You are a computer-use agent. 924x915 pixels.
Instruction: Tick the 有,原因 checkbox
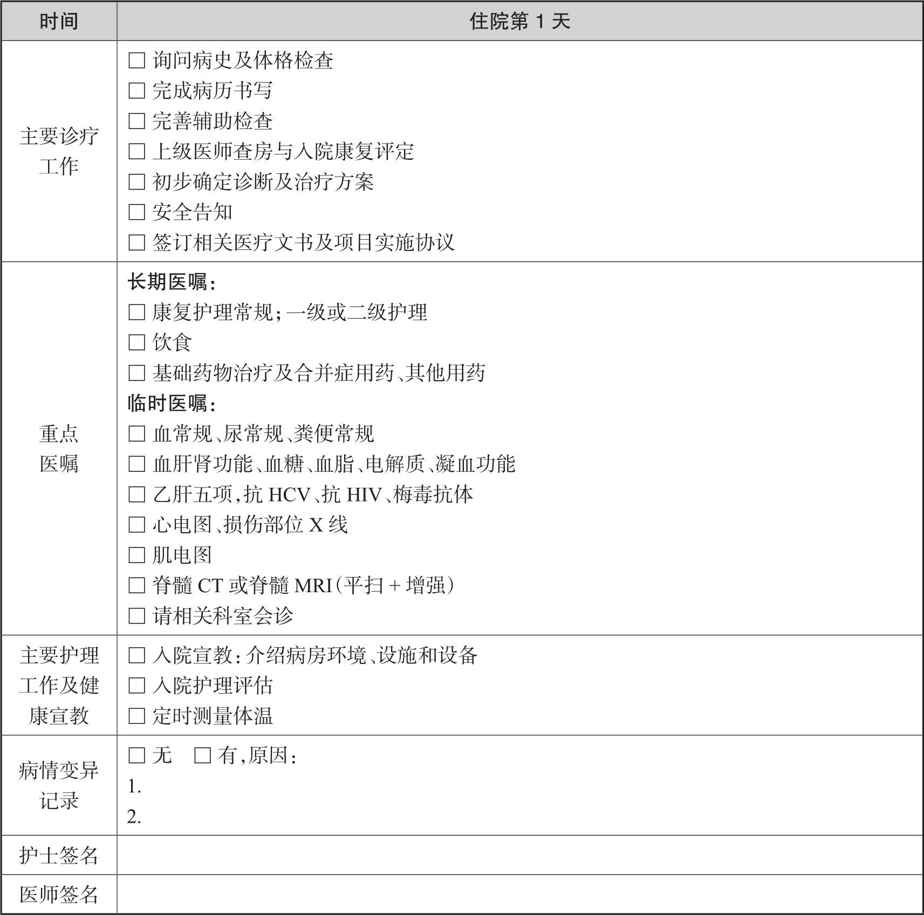click(202, 755)
